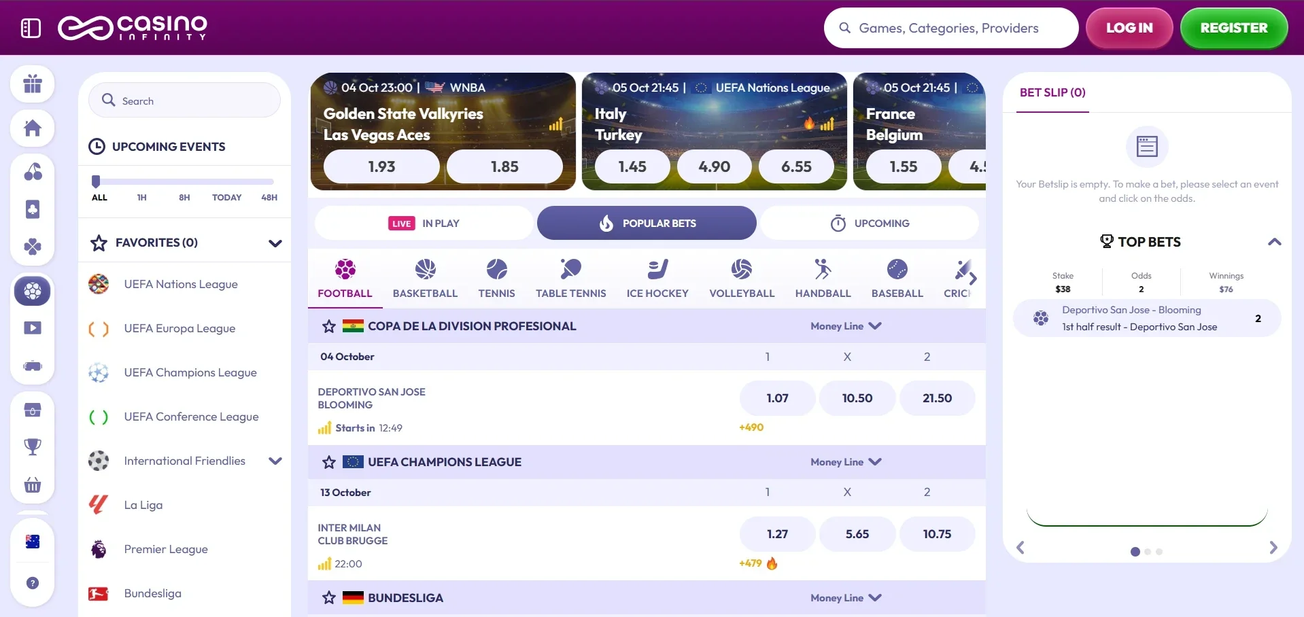Select the Football sport tab
1304x617 pixels.
pyautogui.click(x=345, y=279)
